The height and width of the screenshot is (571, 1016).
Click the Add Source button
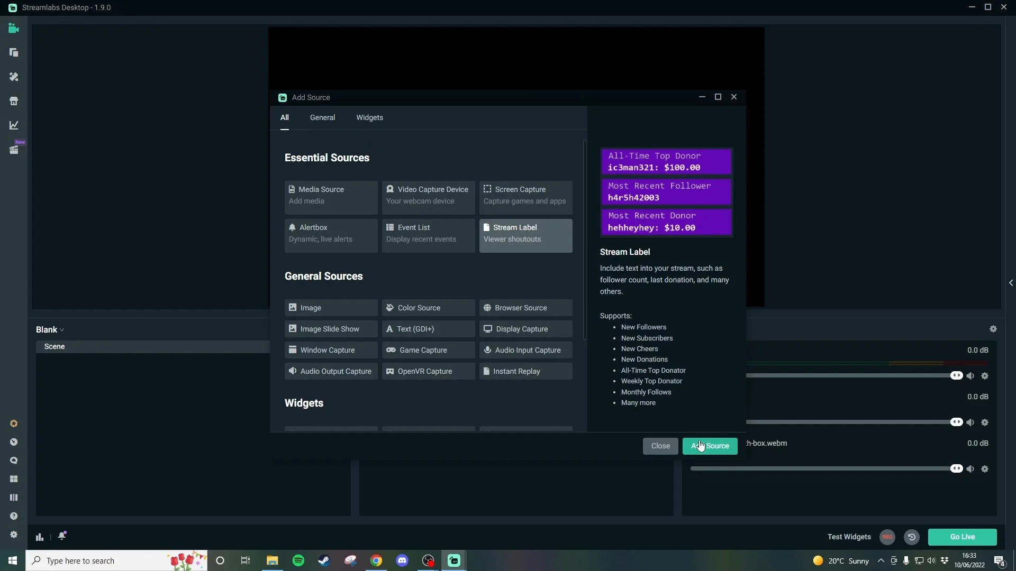(710, 446)
